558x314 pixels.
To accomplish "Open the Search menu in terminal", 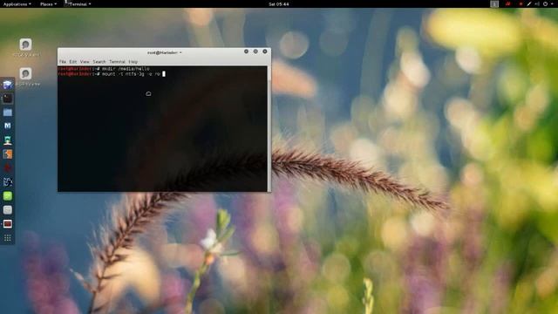I will [x=99, y=62].
